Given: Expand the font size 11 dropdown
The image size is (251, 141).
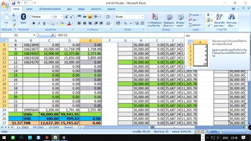Looking at the screenshot, I should pyautogui.click(x=61, y=16).
